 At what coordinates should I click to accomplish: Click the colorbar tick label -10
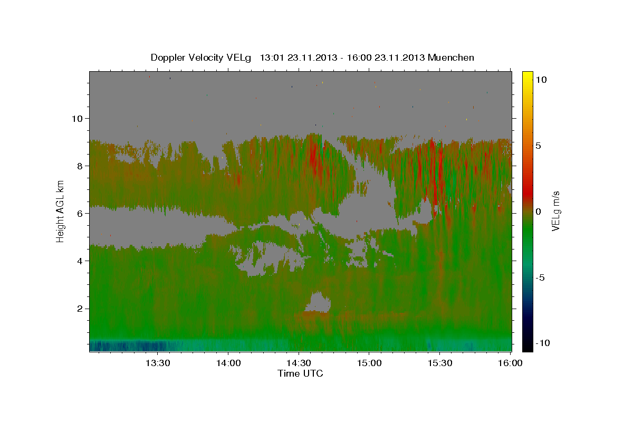pos(542,343)
